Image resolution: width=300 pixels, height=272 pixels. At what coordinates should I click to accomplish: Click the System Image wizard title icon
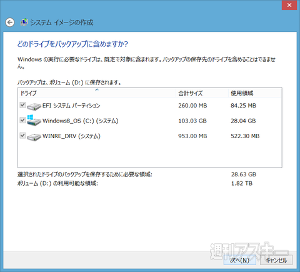click(24, 22)
